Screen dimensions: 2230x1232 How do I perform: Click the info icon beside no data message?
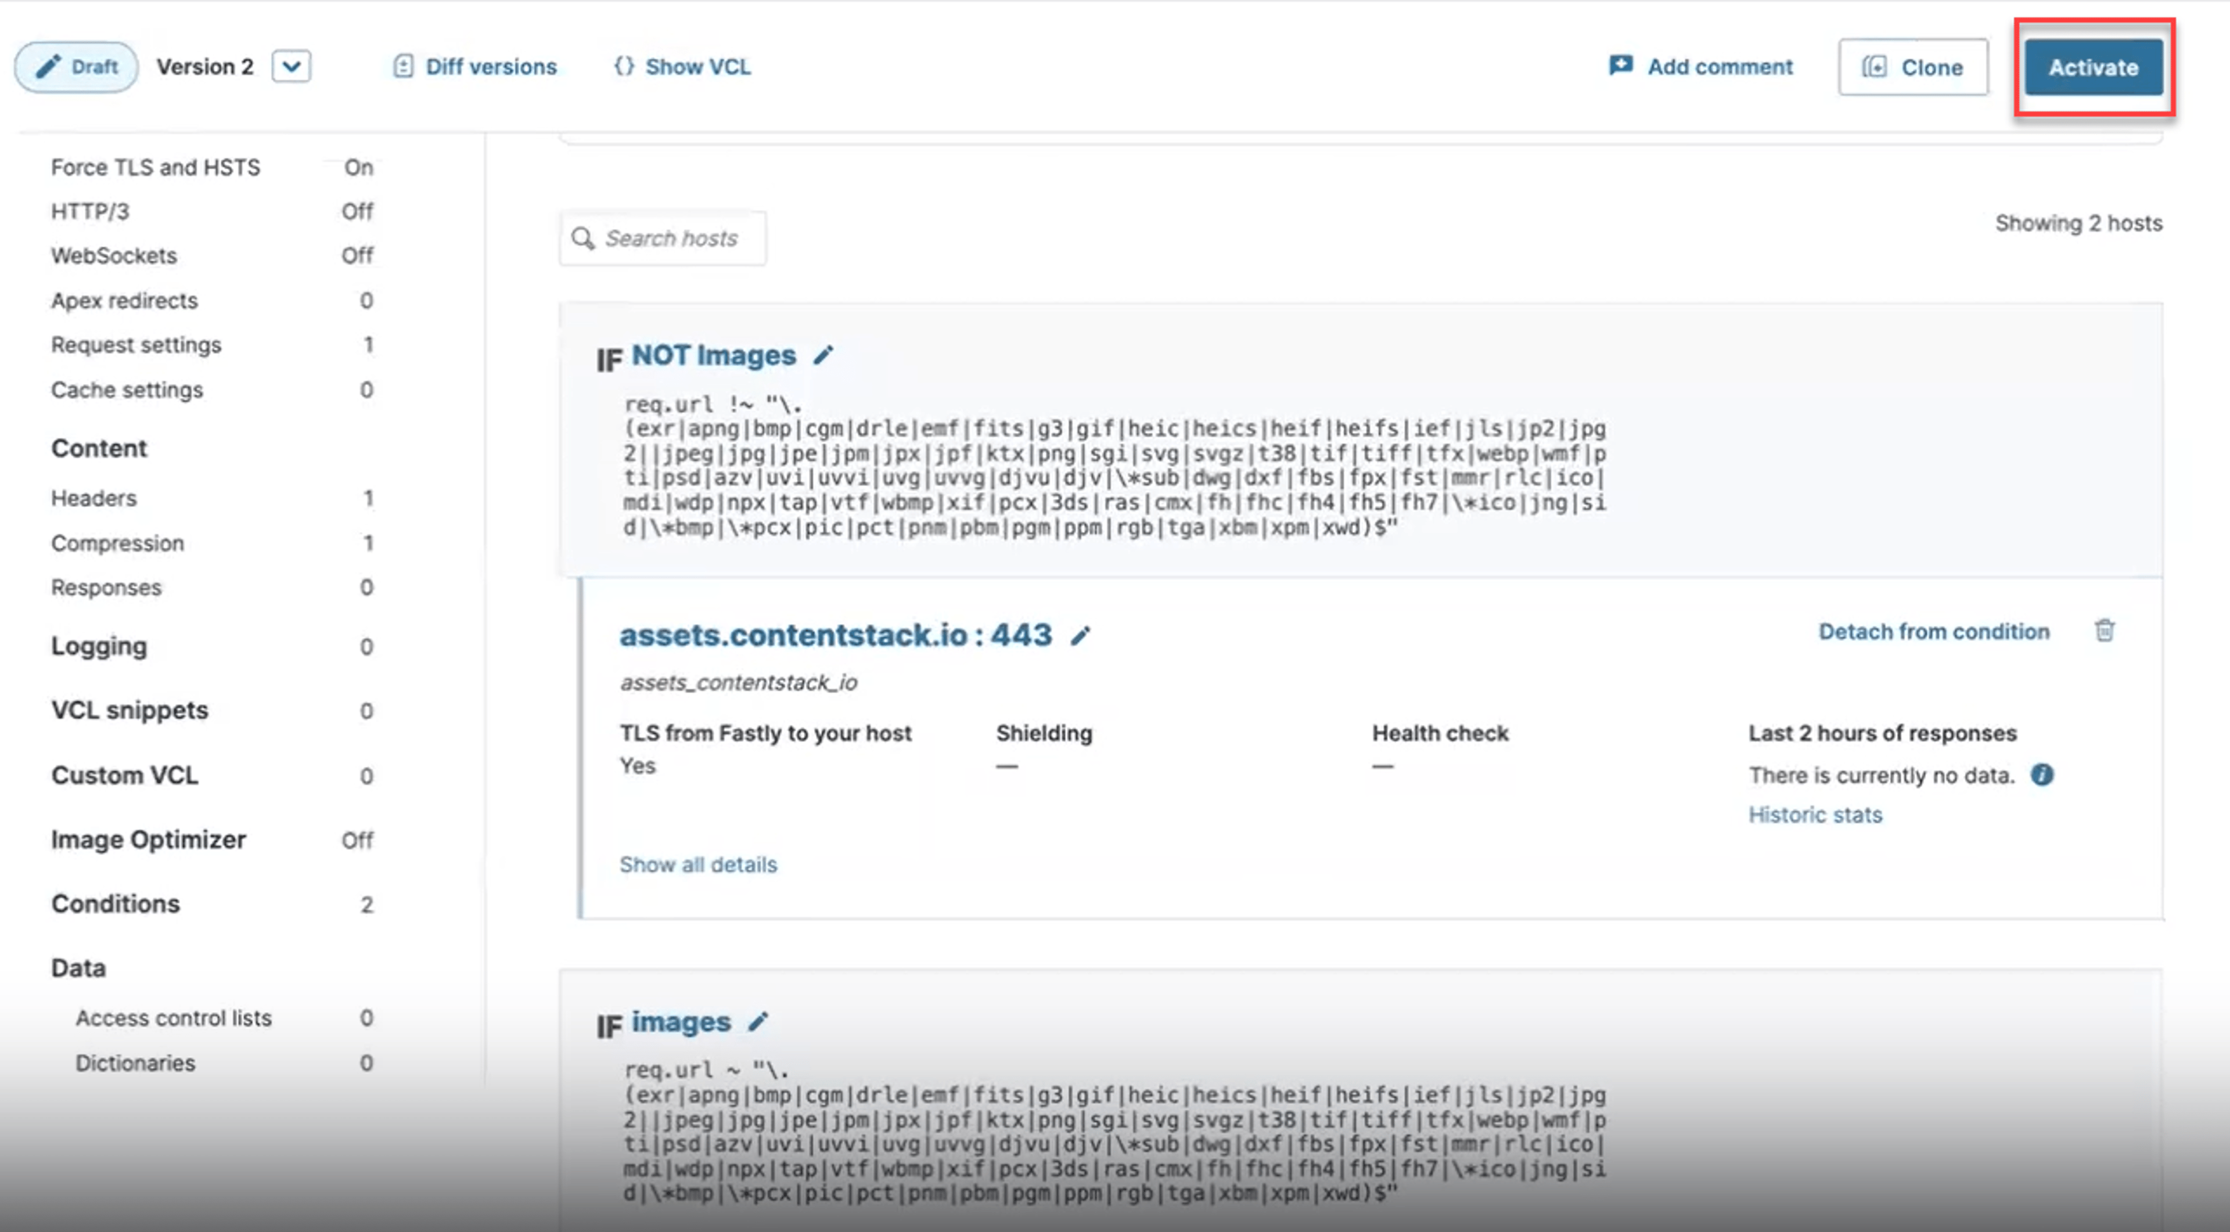click(x=2042, y=774)
